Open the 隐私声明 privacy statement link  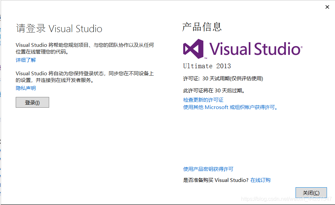[26, 88]
